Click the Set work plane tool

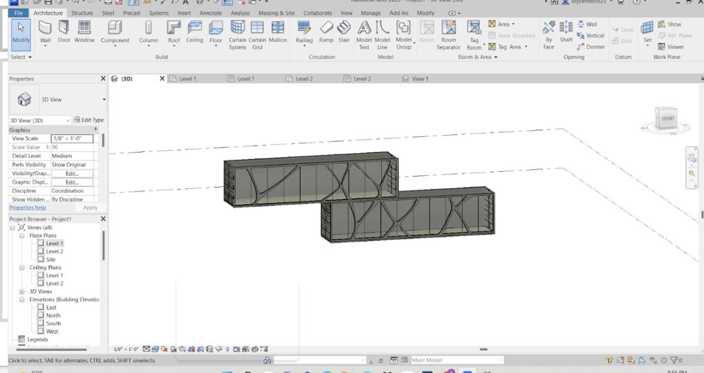click(648, 32)
